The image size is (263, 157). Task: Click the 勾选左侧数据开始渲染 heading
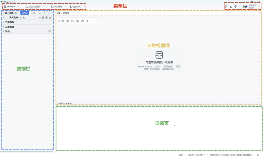point(159,62)
